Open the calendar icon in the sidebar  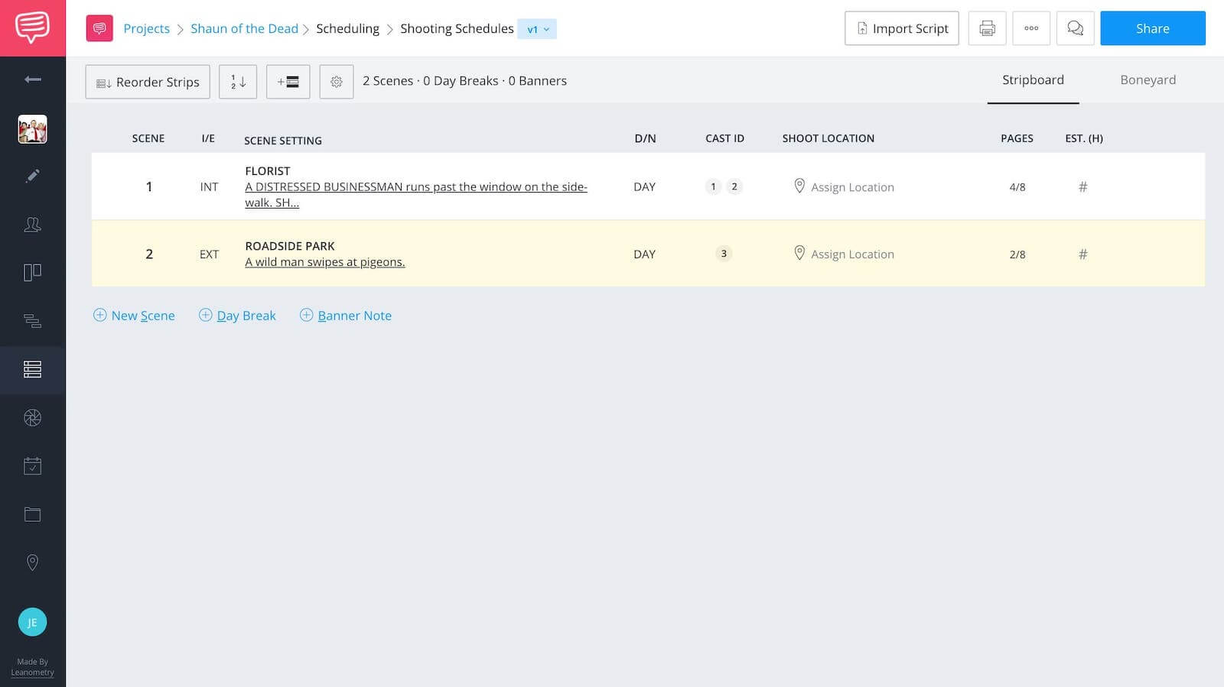click(x=32, y=465)
